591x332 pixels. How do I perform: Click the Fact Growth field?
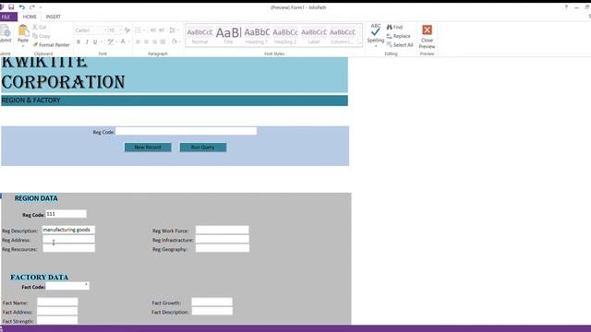click(x=211, y=302)
